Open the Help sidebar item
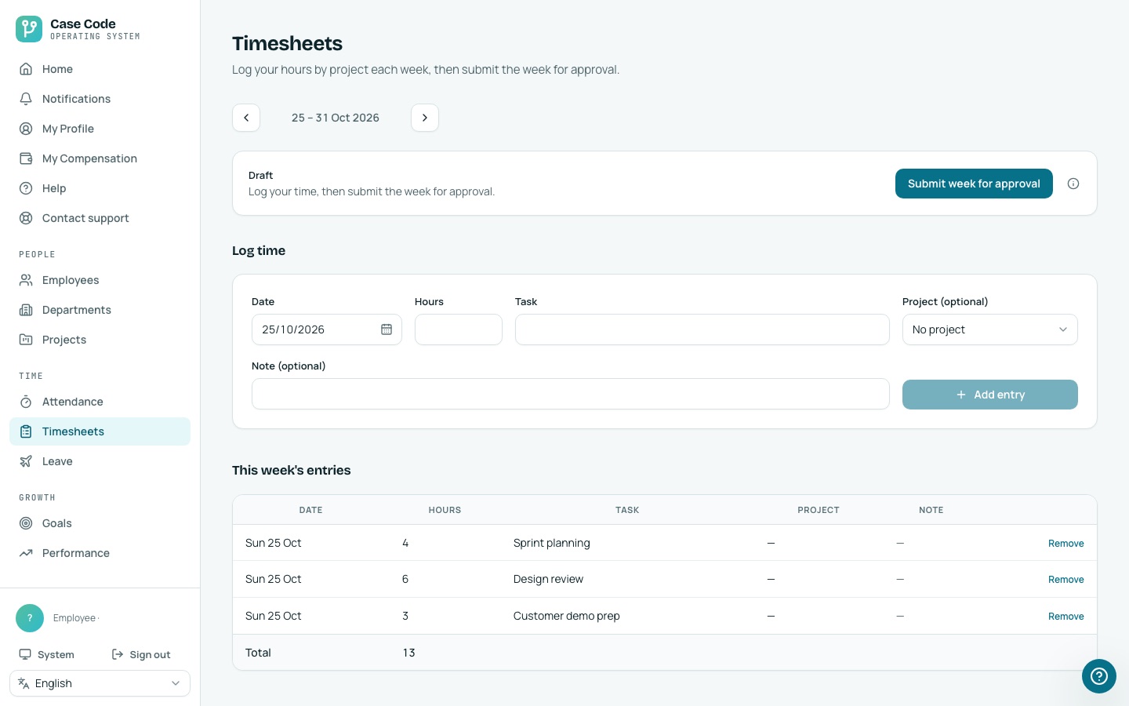This screenshot has width=1129, height=706. point(100,188)
